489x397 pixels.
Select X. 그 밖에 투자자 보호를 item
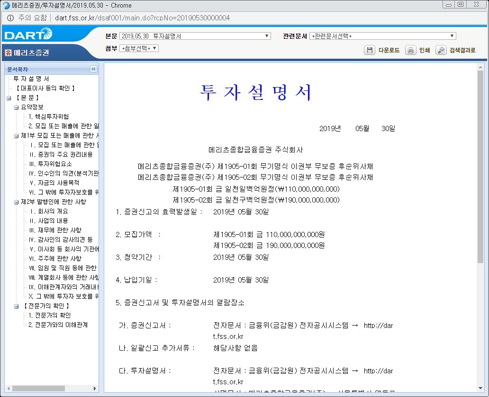click(63, 296)
